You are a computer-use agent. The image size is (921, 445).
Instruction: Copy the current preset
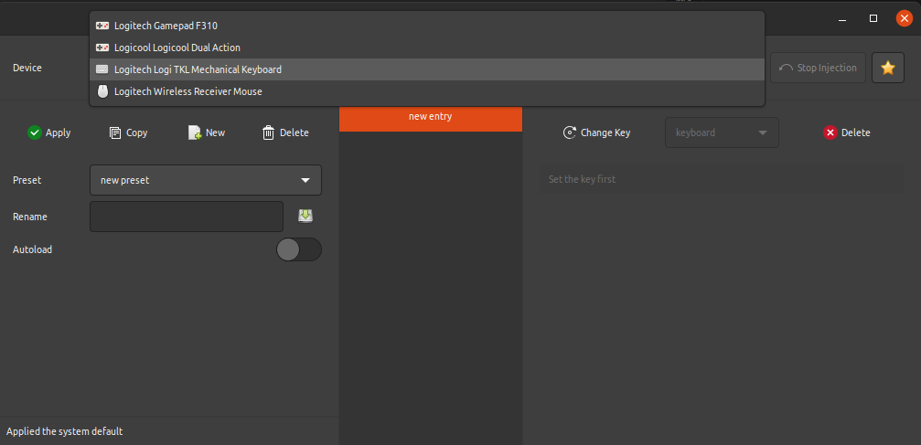(129, 132)
